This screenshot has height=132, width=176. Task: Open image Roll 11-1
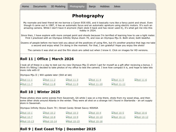26,80
